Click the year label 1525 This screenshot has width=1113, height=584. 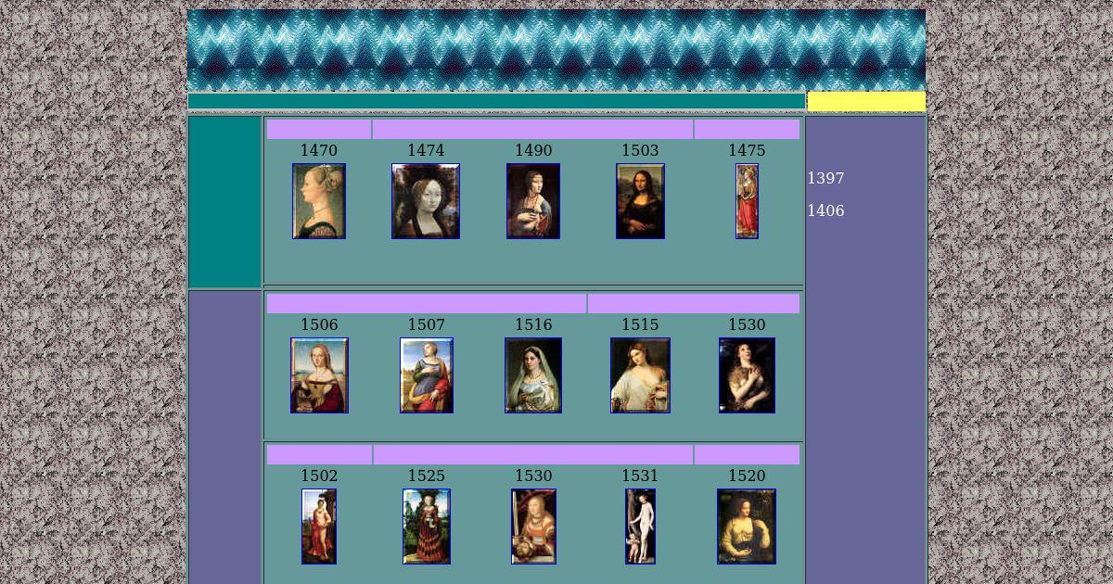[x=427, y=476]
